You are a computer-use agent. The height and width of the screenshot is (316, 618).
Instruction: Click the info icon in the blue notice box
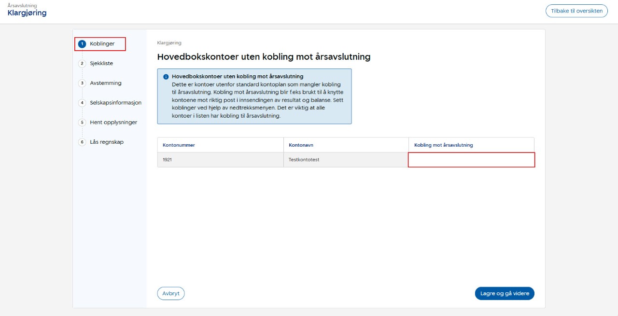coord(166,77)
